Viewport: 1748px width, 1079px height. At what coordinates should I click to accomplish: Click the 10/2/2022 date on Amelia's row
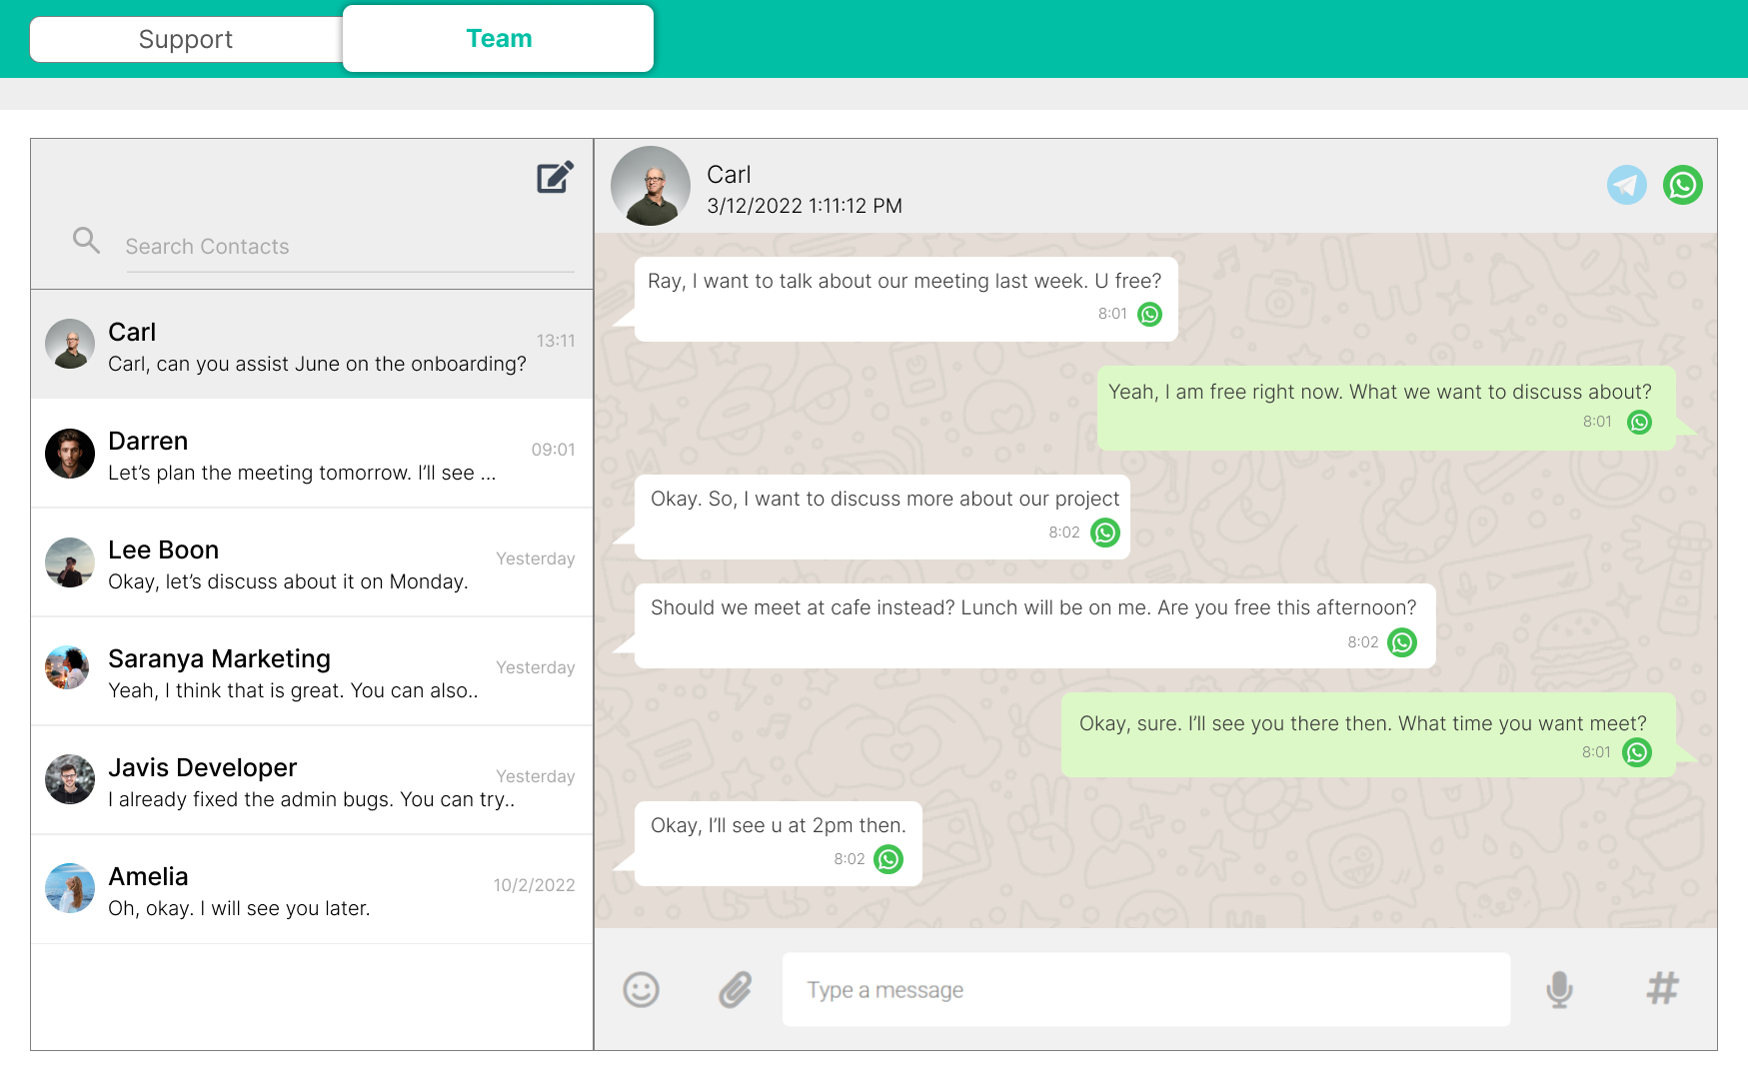pos(534,885)
